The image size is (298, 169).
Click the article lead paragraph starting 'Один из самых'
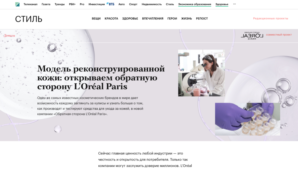click(x=90, y=106)
